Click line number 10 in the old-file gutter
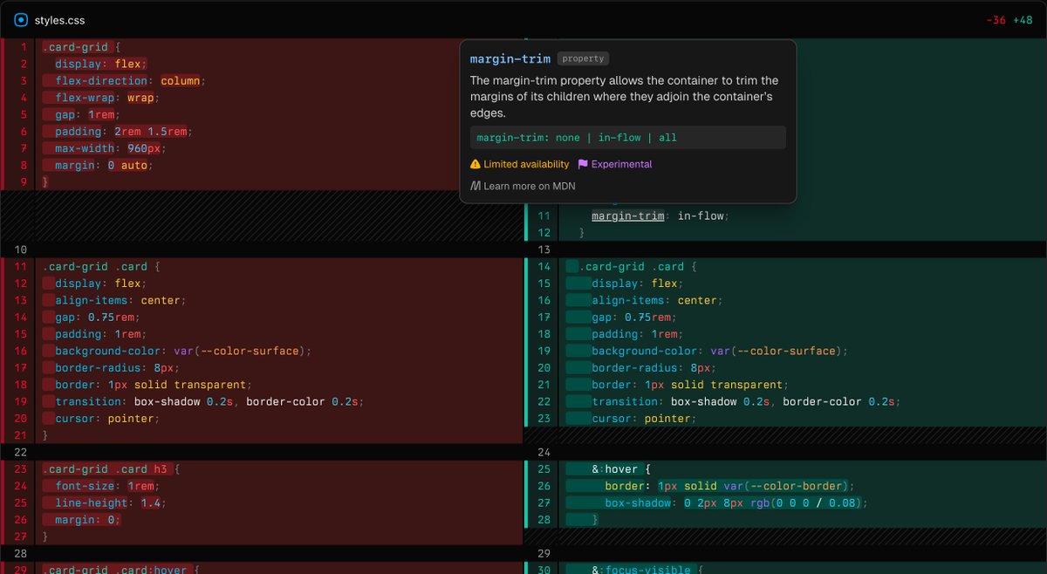This screenshot has width=1047, height=574. pyautogui.click(x=23, y=249)
